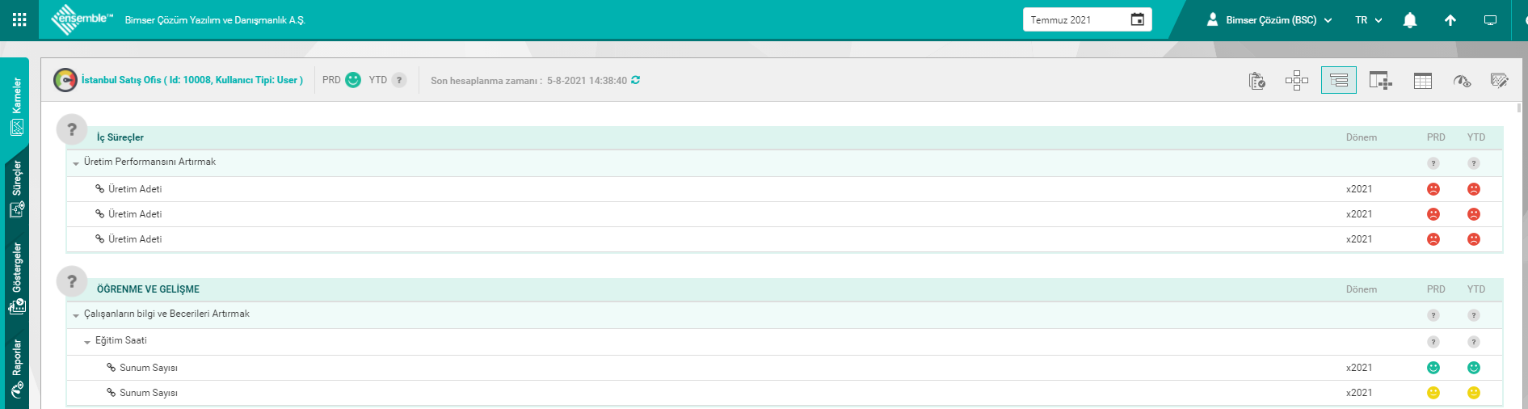
Task: Switch to the strategy map diagram view
Action: (x=1297, y=80)
